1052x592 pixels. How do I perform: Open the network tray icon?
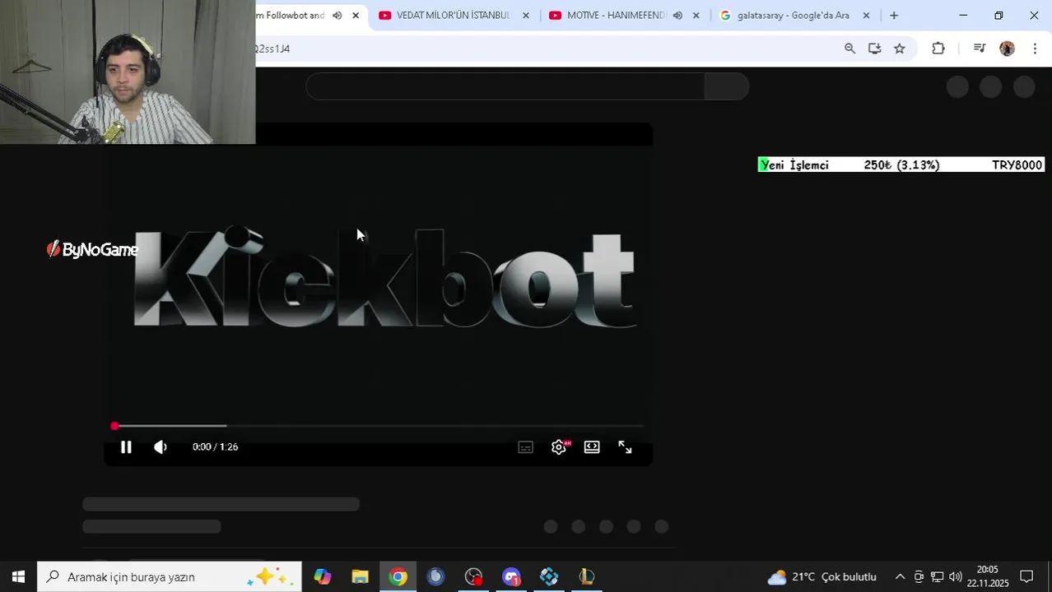point(937,577)
